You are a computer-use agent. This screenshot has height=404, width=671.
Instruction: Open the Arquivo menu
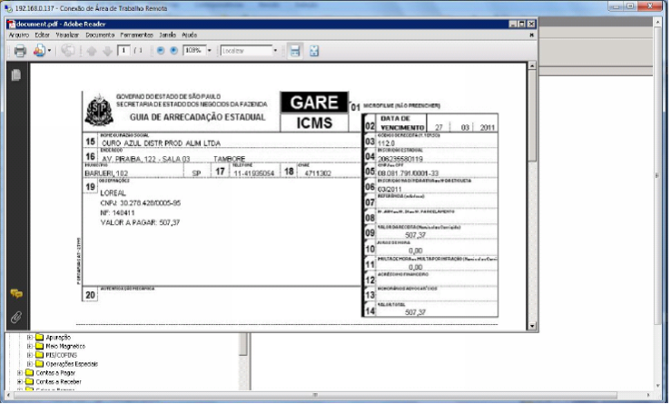click(x=19, y=35)
